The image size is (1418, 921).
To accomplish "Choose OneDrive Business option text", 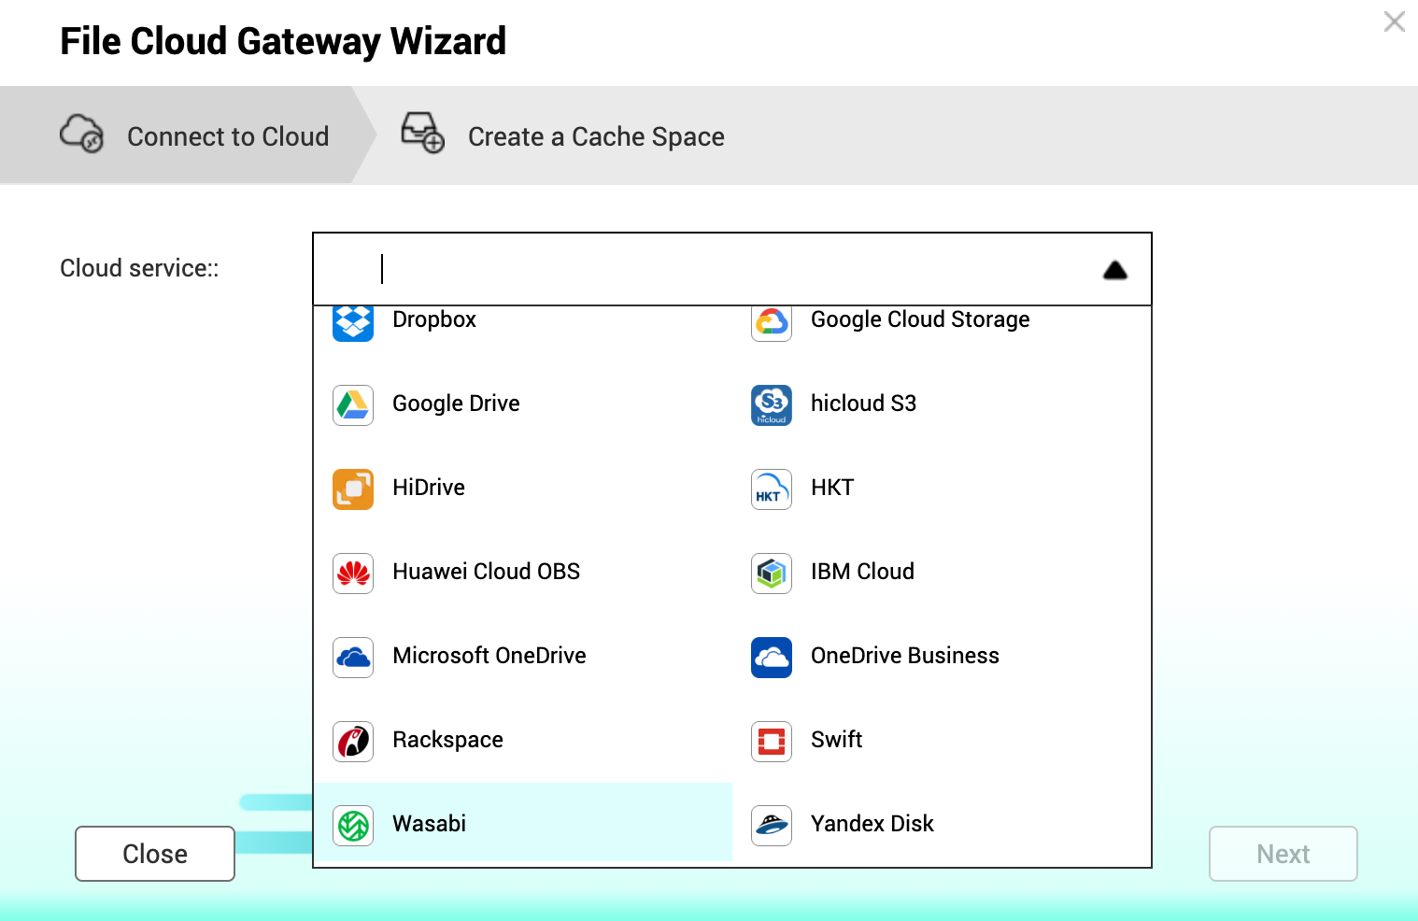I will click(905, 656).
